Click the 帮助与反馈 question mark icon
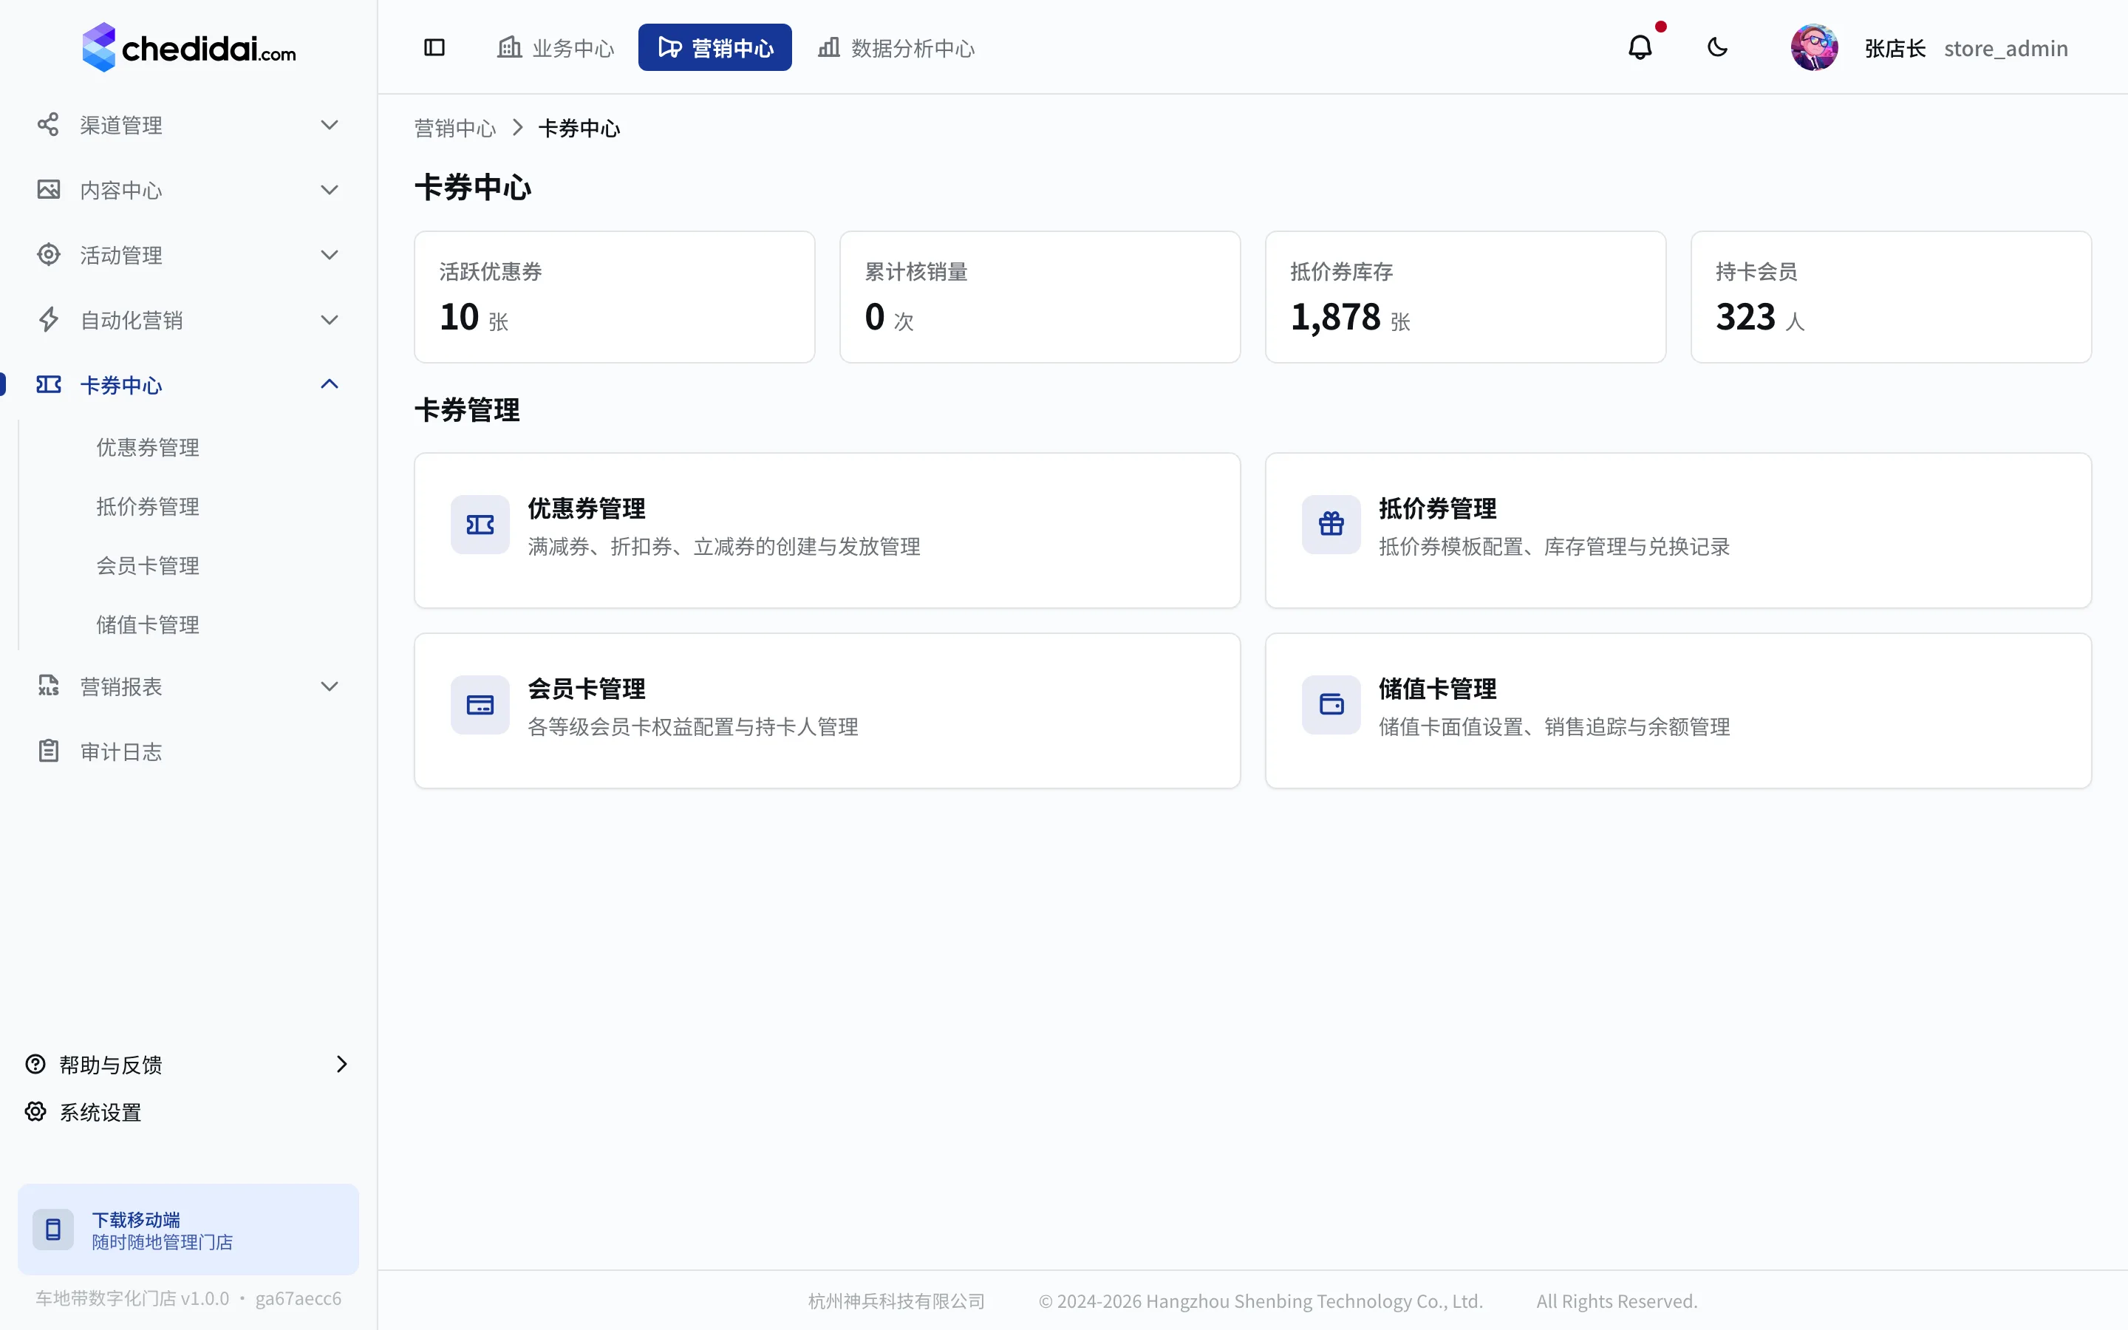The height and width of the screenshot is (1330, 2128). [x=35, y=1064]
